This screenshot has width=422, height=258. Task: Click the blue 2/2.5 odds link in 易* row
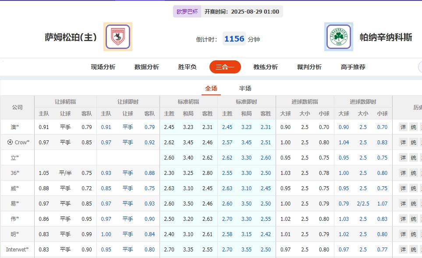[x=363, y=203]
